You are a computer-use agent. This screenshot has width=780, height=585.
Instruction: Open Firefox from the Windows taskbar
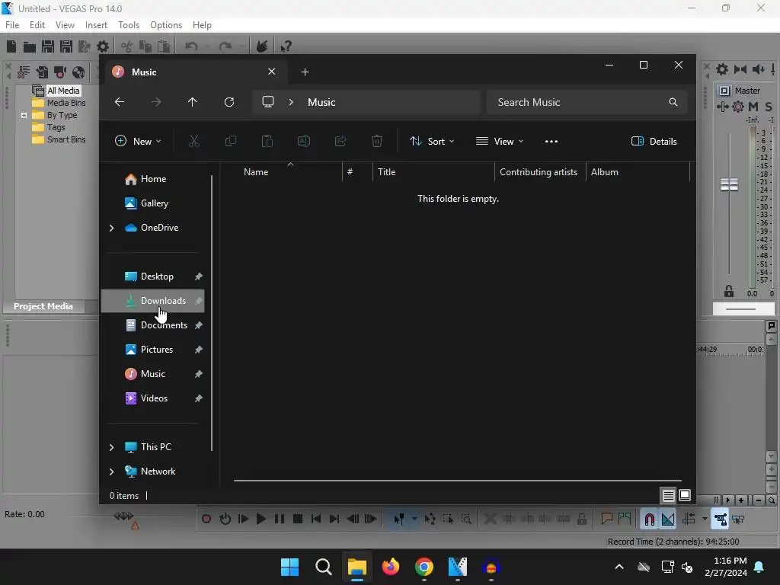coord(391,567)
